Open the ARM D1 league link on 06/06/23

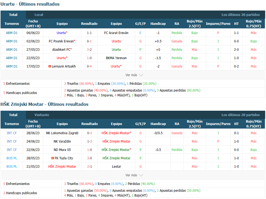click(x=12, y=33)
